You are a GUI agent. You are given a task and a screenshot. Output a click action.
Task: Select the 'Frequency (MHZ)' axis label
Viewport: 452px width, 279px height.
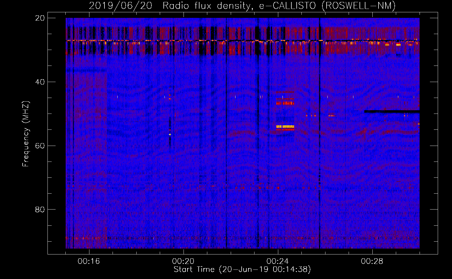point(26,134)
